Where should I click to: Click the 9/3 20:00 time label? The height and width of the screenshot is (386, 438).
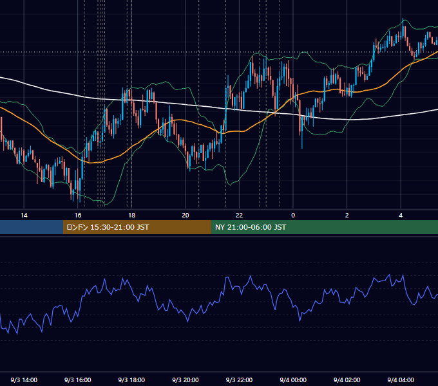186,380
